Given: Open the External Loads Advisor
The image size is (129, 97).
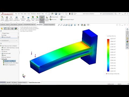Looking at the screenshot, I should [16, 19].
